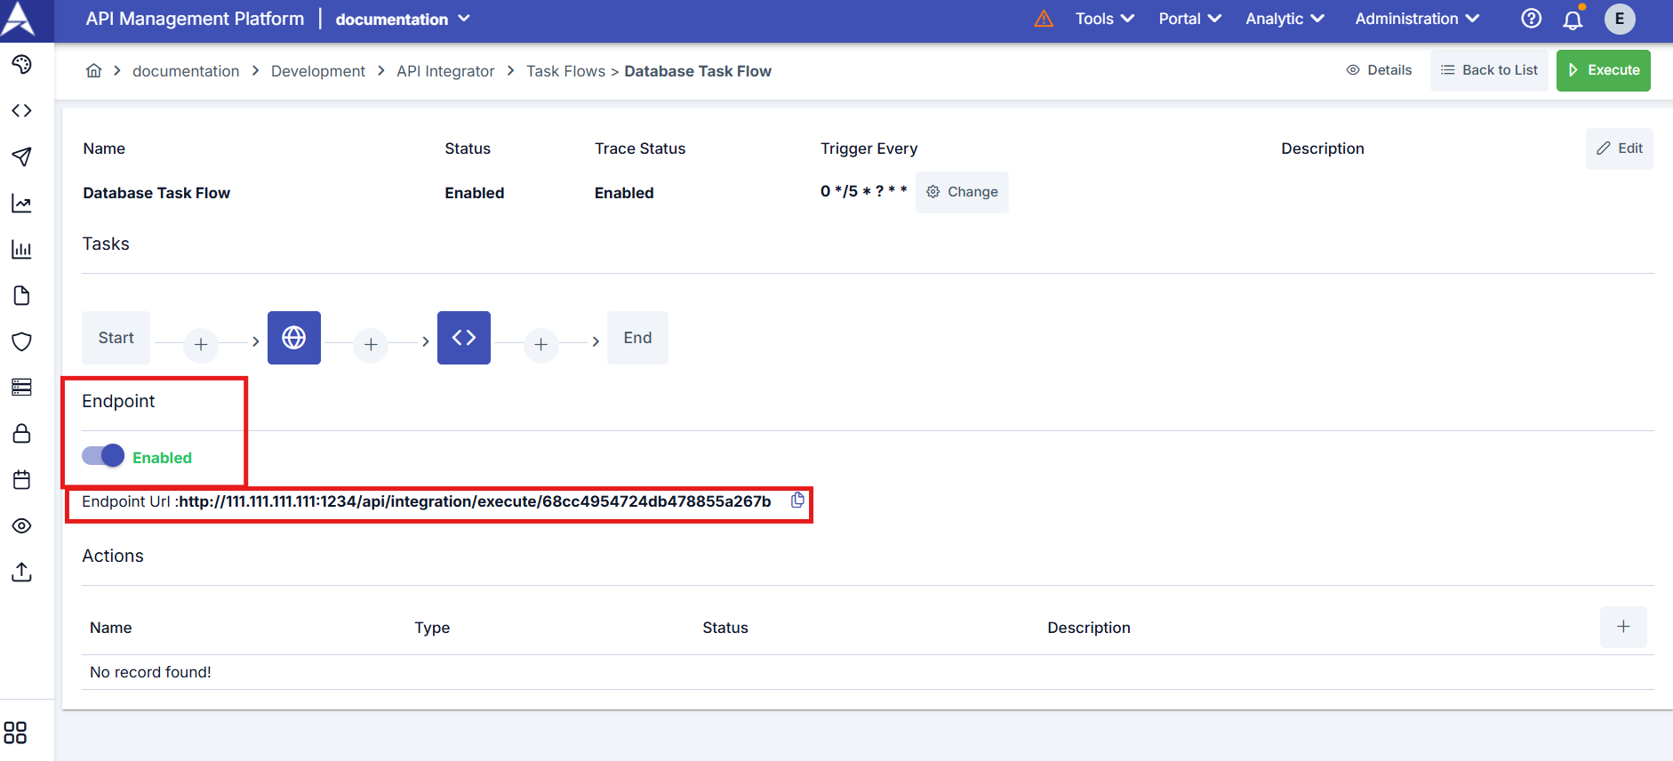The image size is (1673, 761).
Task: Click the Actions table Name column header
Action: 111,628
